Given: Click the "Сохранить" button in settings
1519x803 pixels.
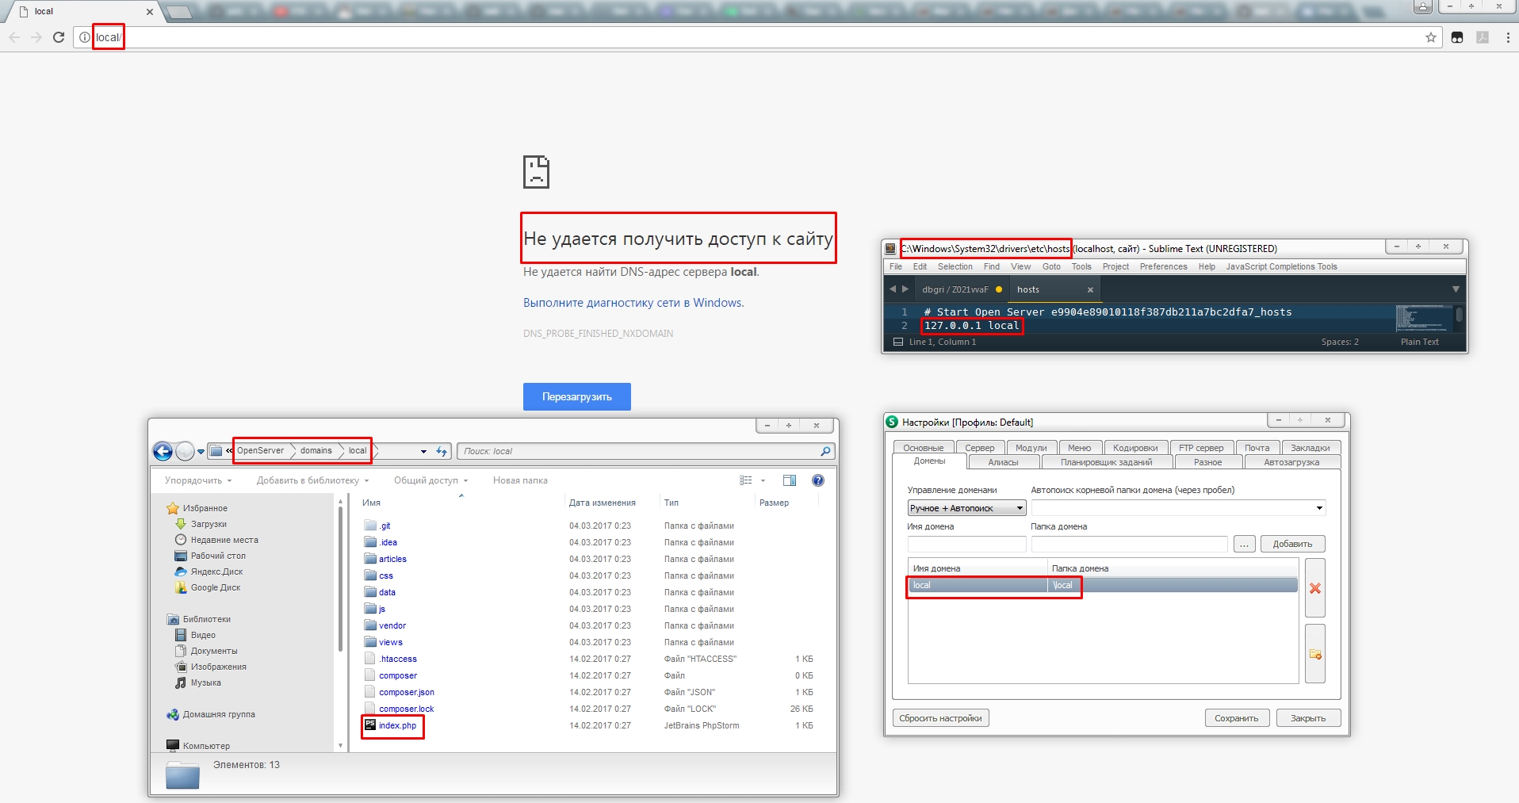Looking at the screenshot, I should point(1236,718).
